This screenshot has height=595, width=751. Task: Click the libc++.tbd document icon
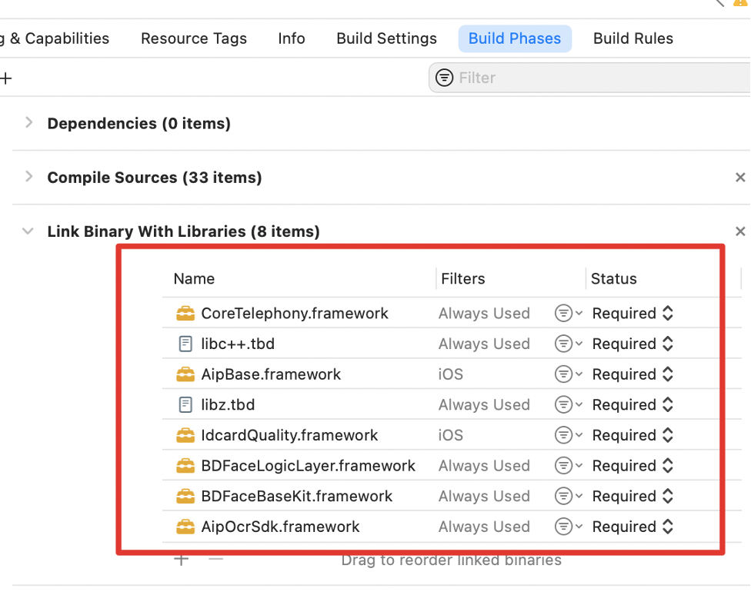coord(185,344)
